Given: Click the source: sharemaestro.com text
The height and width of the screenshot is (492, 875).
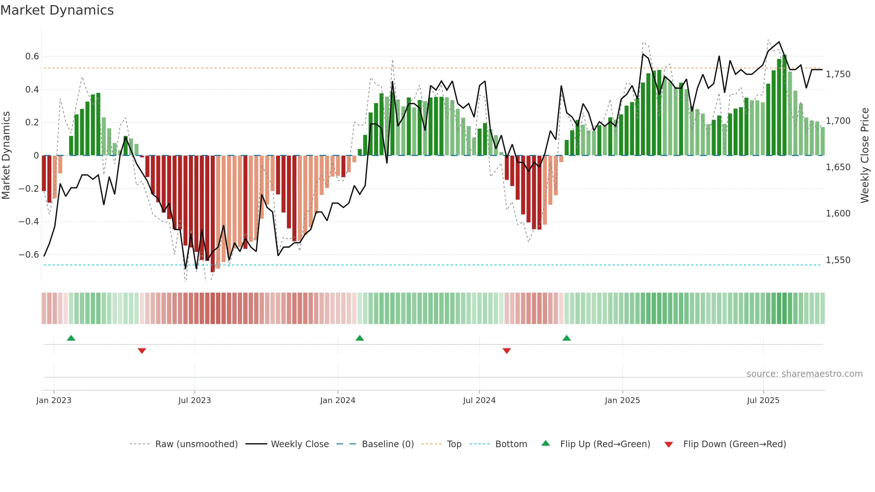Looking at the screenshot, I should [x=805, y=374].
